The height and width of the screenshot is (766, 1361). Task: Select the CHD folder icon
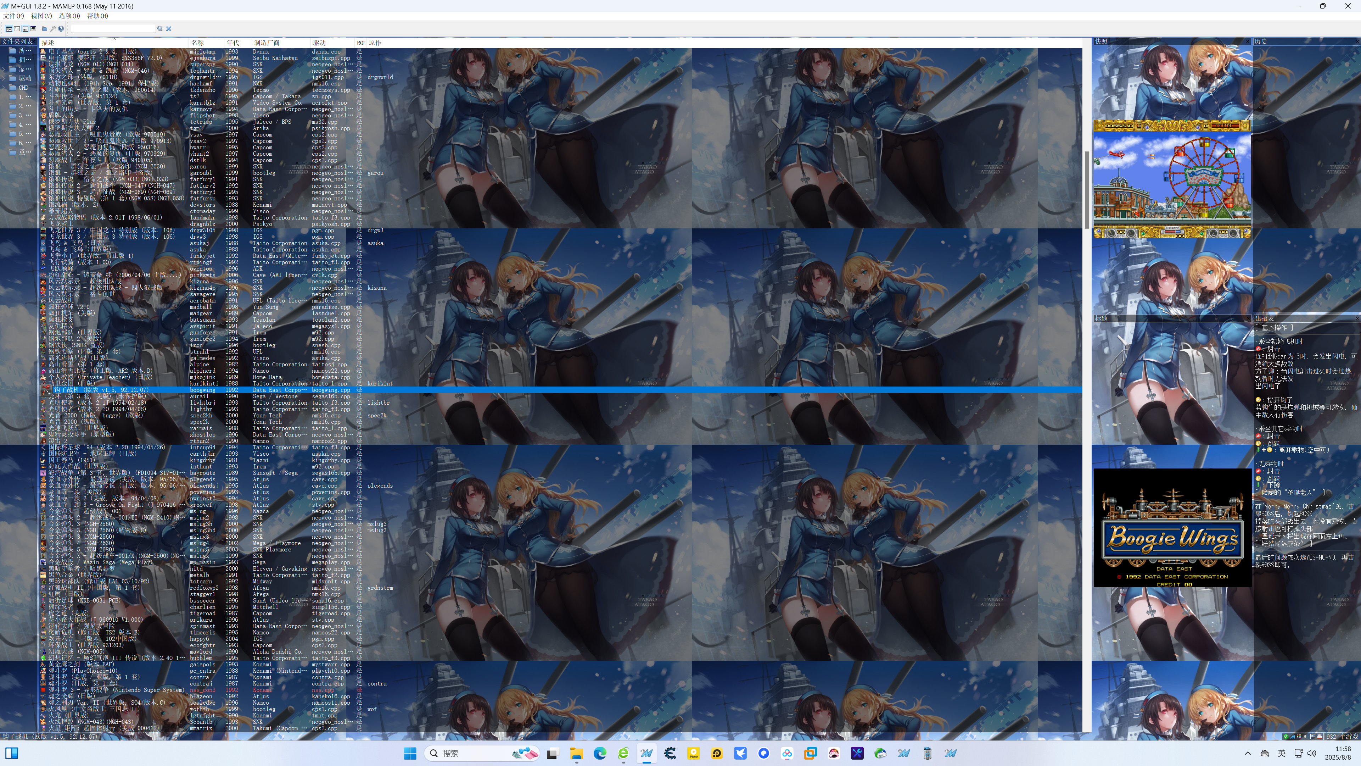[12, 88]
